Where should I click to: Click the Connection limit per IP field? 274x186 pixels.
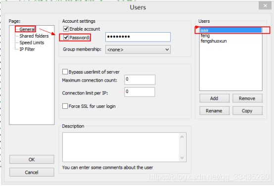[x=139, y=92]
